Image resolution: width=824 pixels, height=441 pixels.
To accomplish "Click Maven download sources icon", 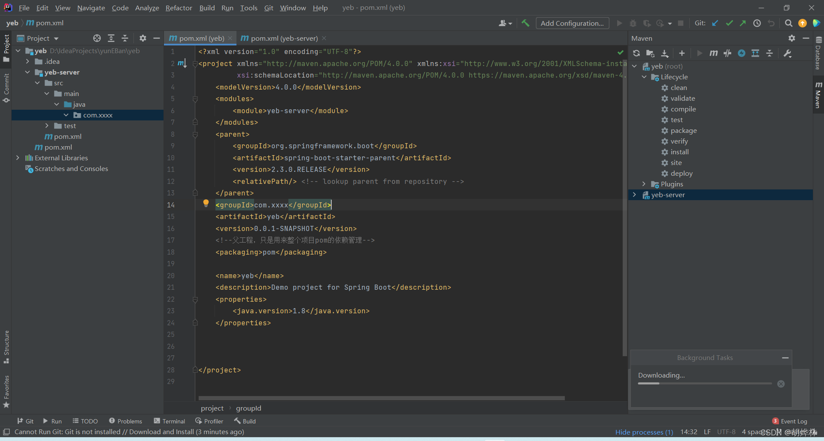I will 665,53.
